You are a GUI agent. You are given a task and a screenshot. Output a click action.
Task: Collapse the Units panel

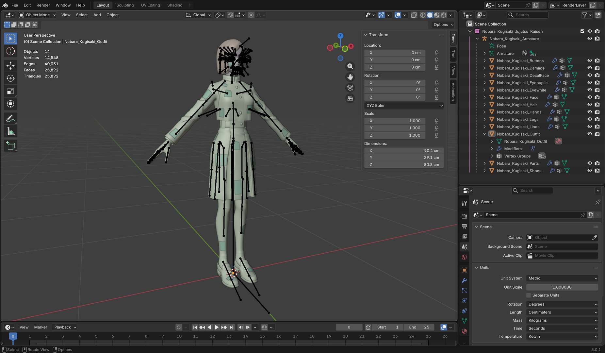(x=477, y=268)
